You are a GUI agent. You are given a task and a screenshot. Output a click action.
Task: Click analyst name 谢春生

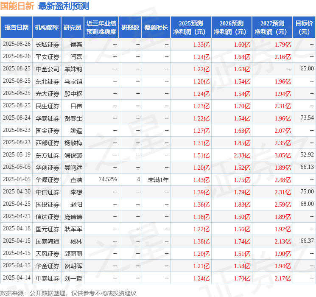coord(73,118)
